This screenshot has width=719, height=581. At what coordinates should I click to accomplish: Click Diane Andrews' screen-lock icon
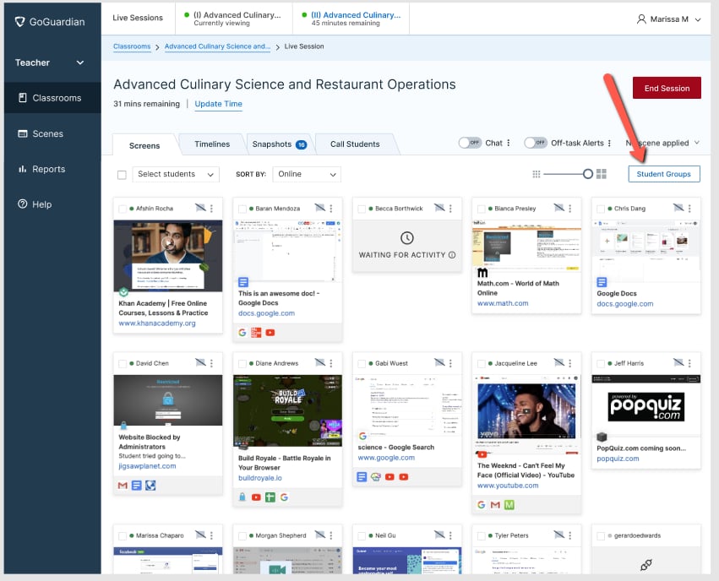point(320,363)
